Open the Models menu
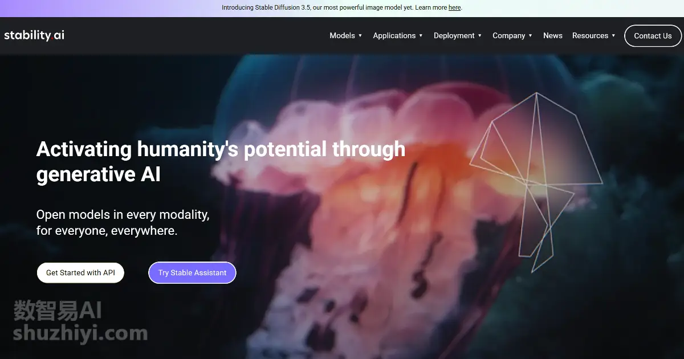684x359 pixels. tap(343, 35)
